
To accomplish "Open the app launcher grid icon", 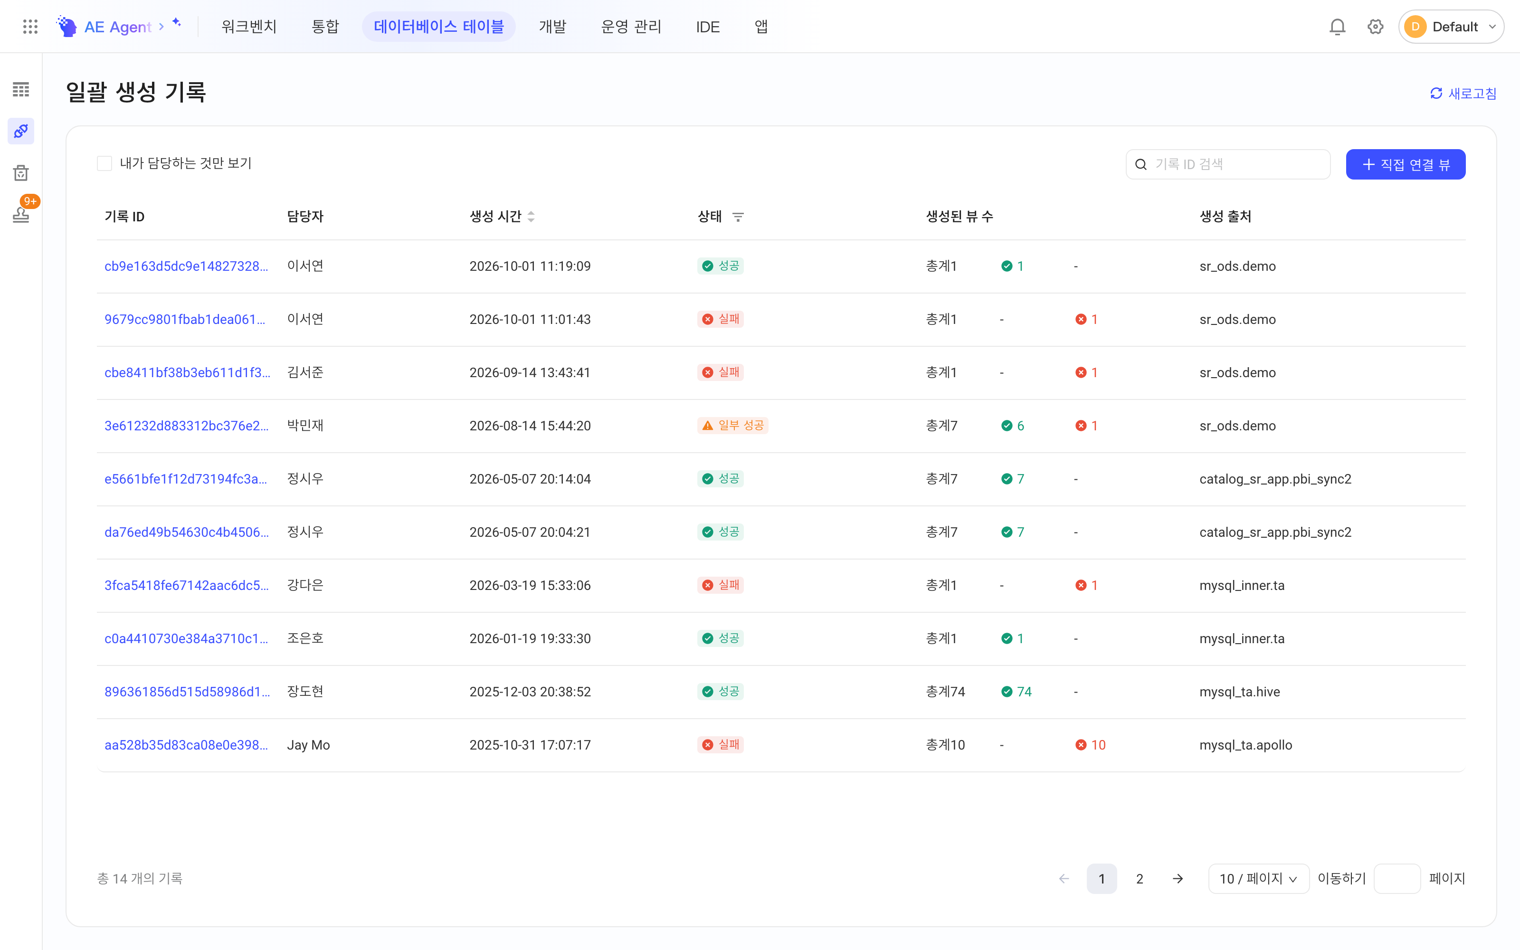I will tap(30, 27).
